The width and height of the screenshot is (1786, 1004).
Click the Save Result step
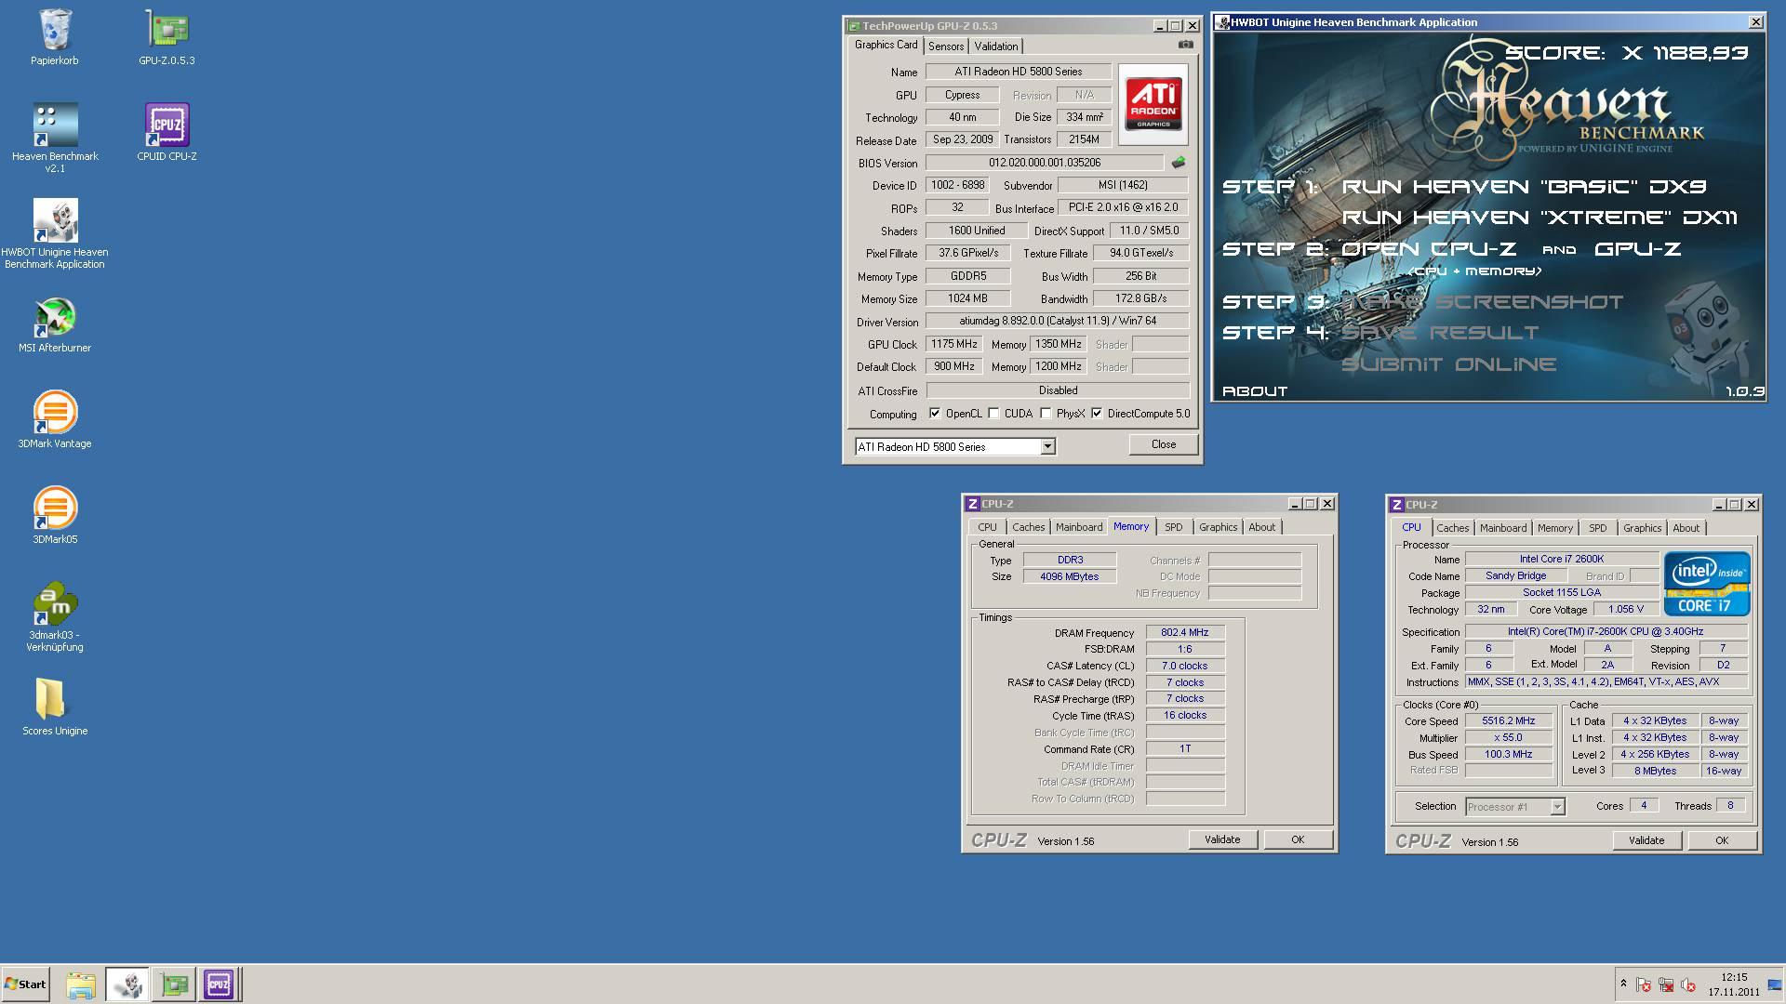tap(1440, 333)
